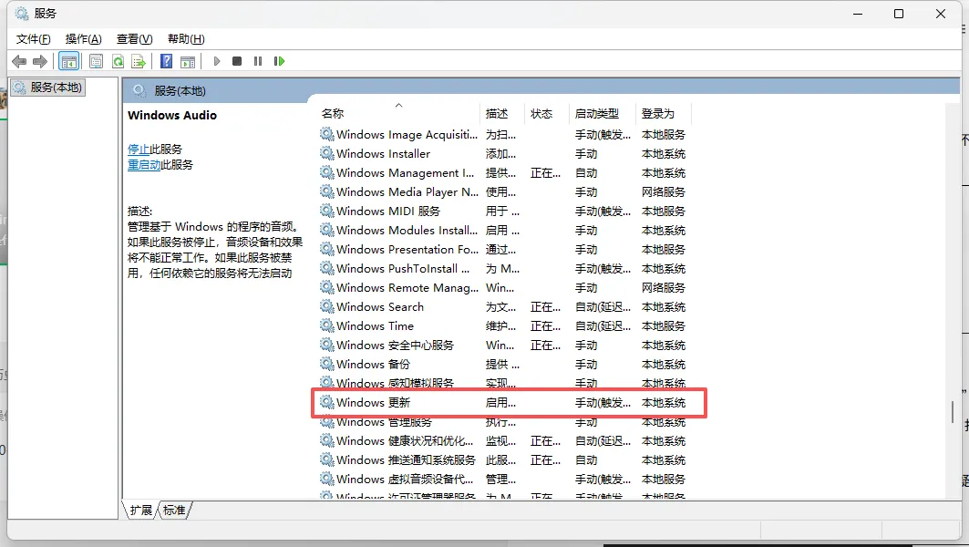Select the Windows MIDI 服务 row
Screen dimensions: 969x547
pos(503,212)
